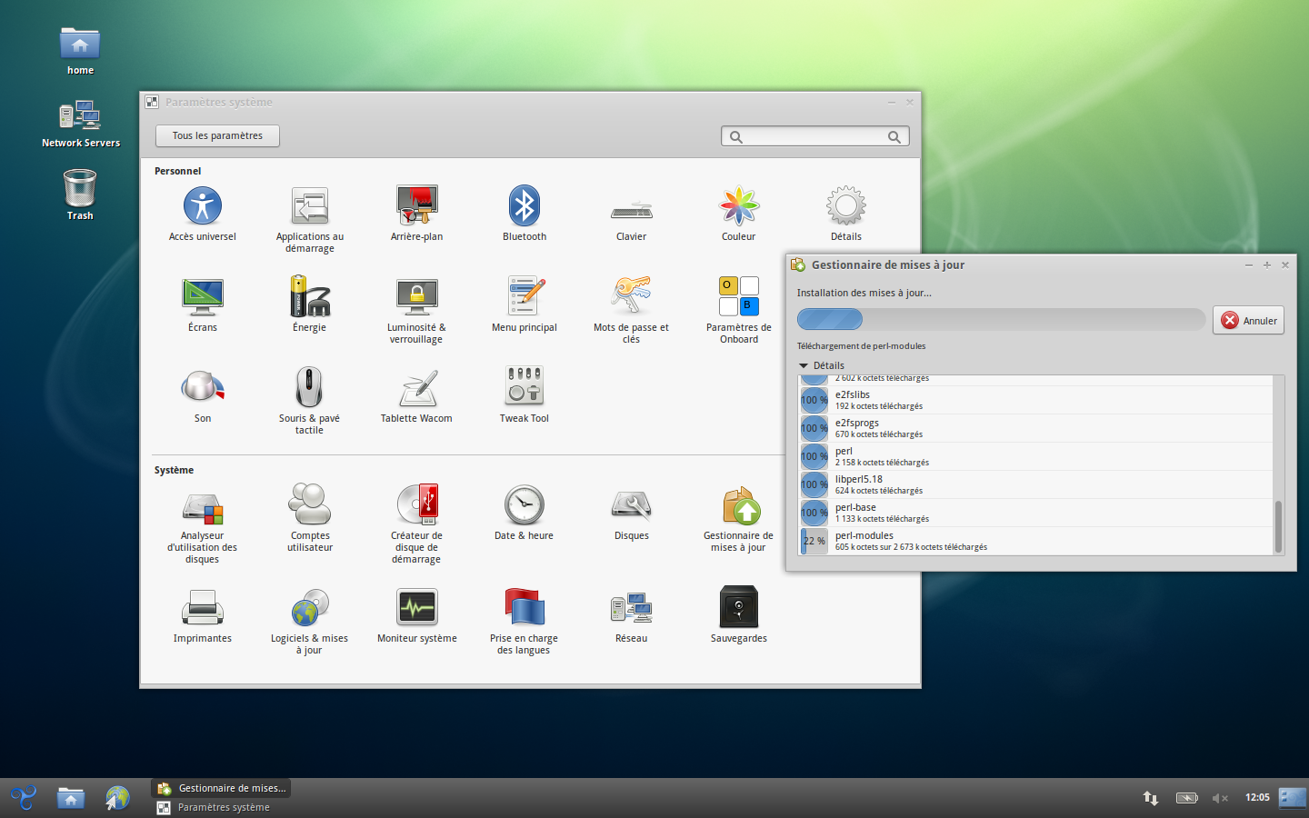This screenshot has width=1309, height=818.
Task: Open Détails gear icon
Action: [845, 214]
